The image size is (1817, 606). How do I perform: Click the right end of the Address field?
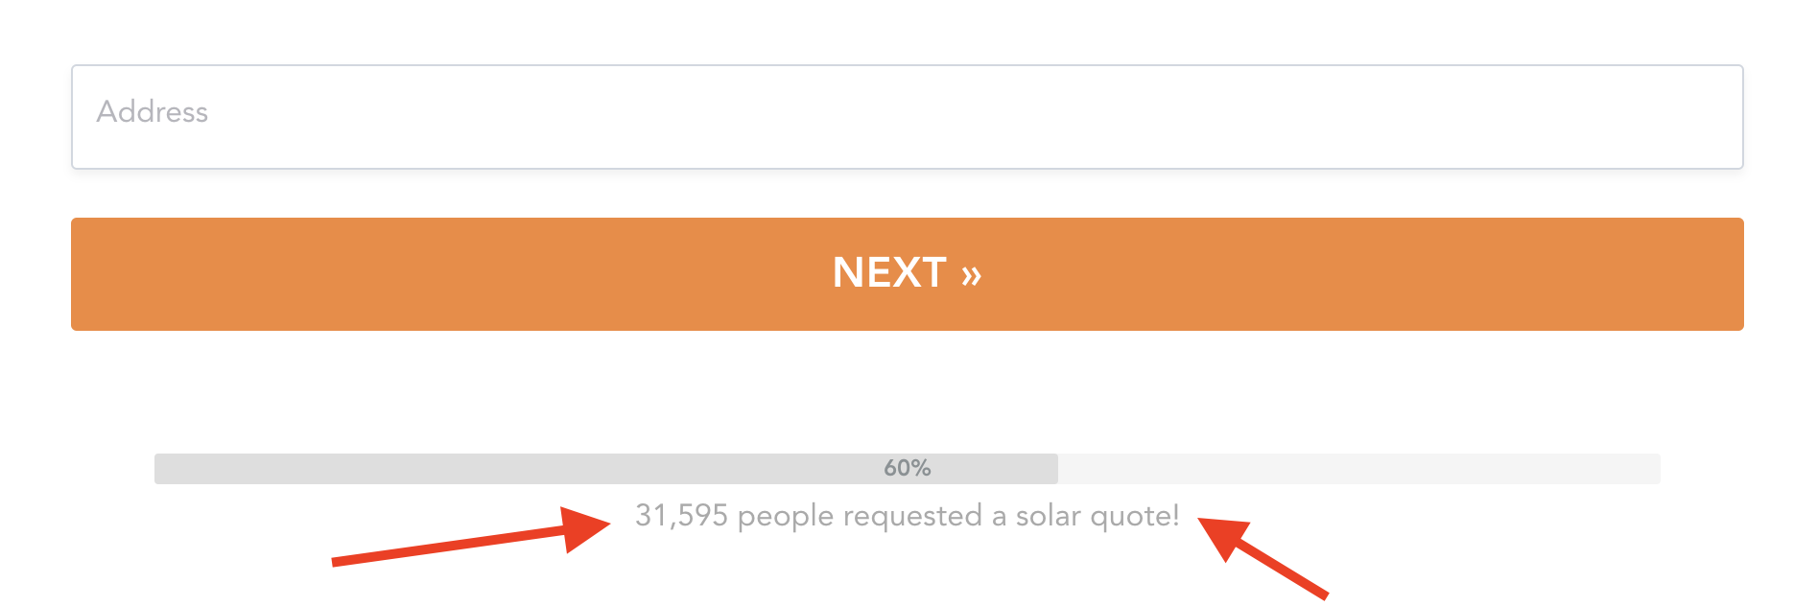1717,117
